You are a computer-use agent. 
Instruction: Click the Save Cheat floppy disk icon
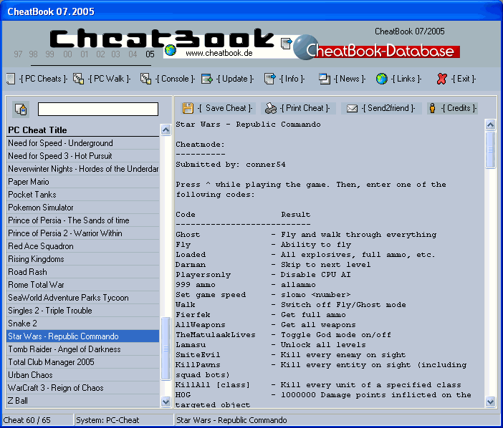188,108
